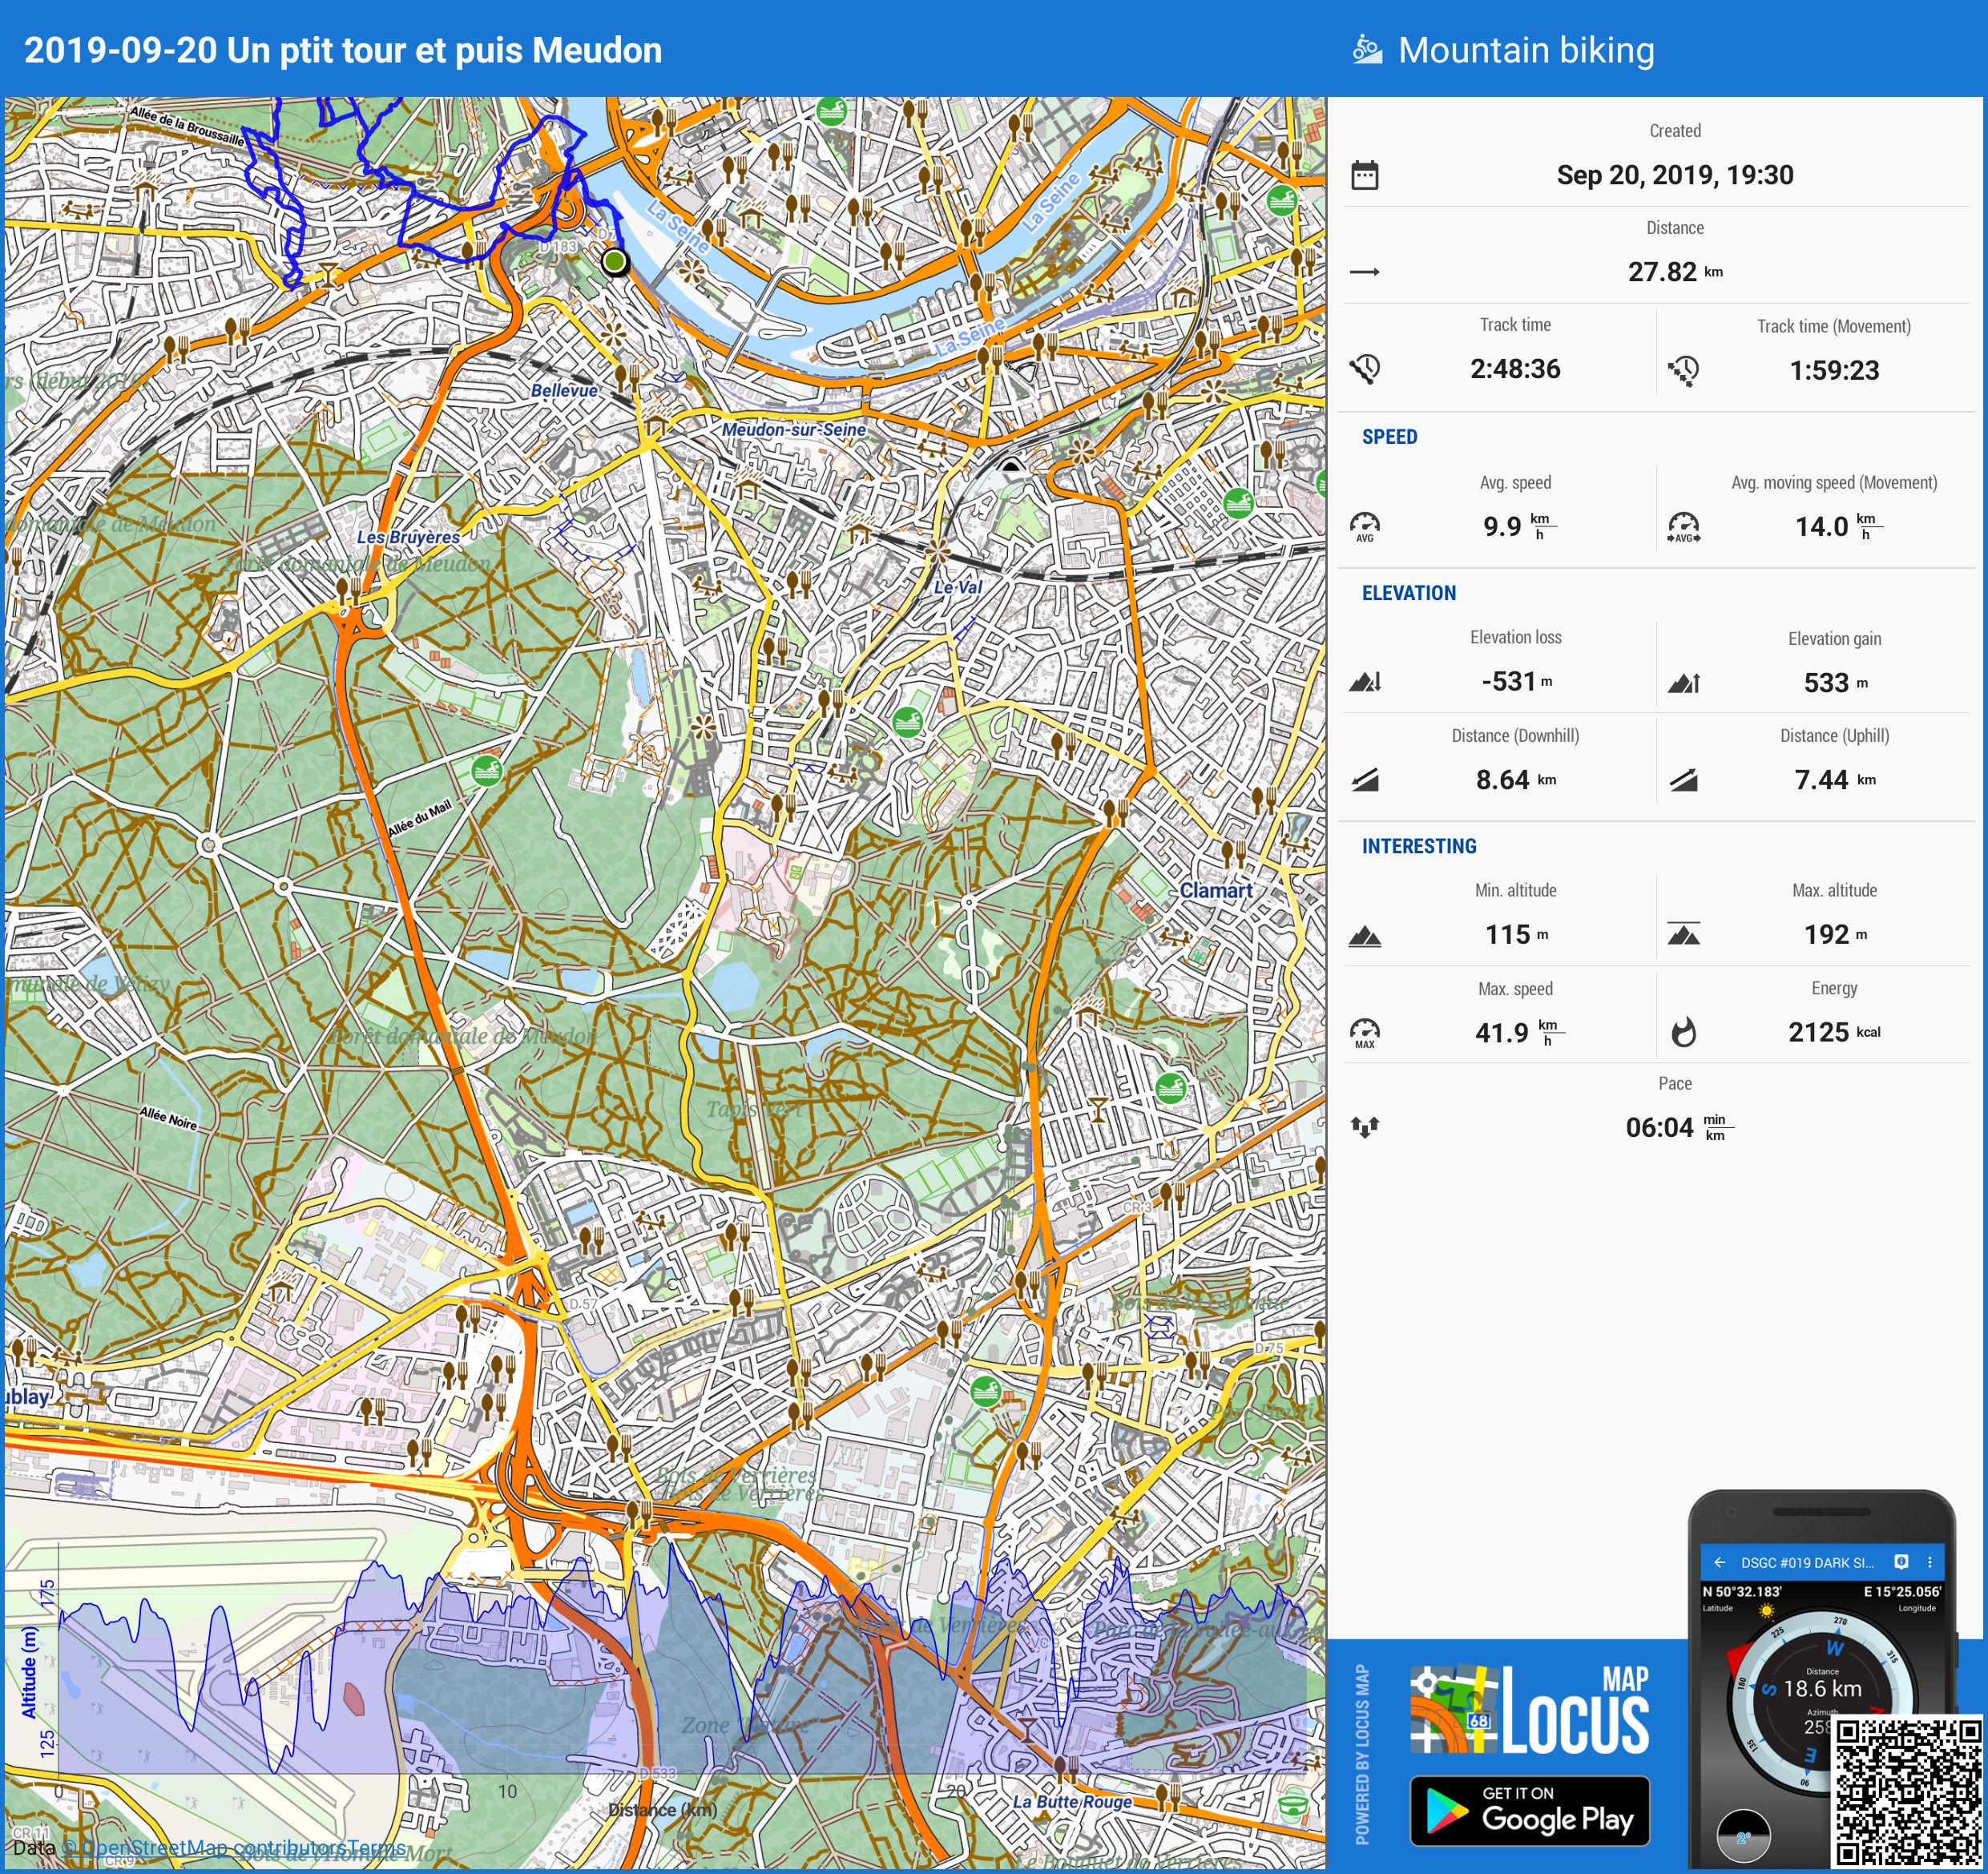The image size is (1988, 1874).
Task: Click the calendar icon beside creation date
Action: [1365, 175]
